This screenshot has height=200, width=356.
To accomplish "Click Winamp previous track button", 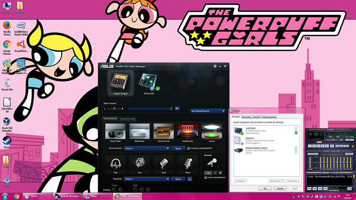I will pyautogui.click(x=310, y=146).
